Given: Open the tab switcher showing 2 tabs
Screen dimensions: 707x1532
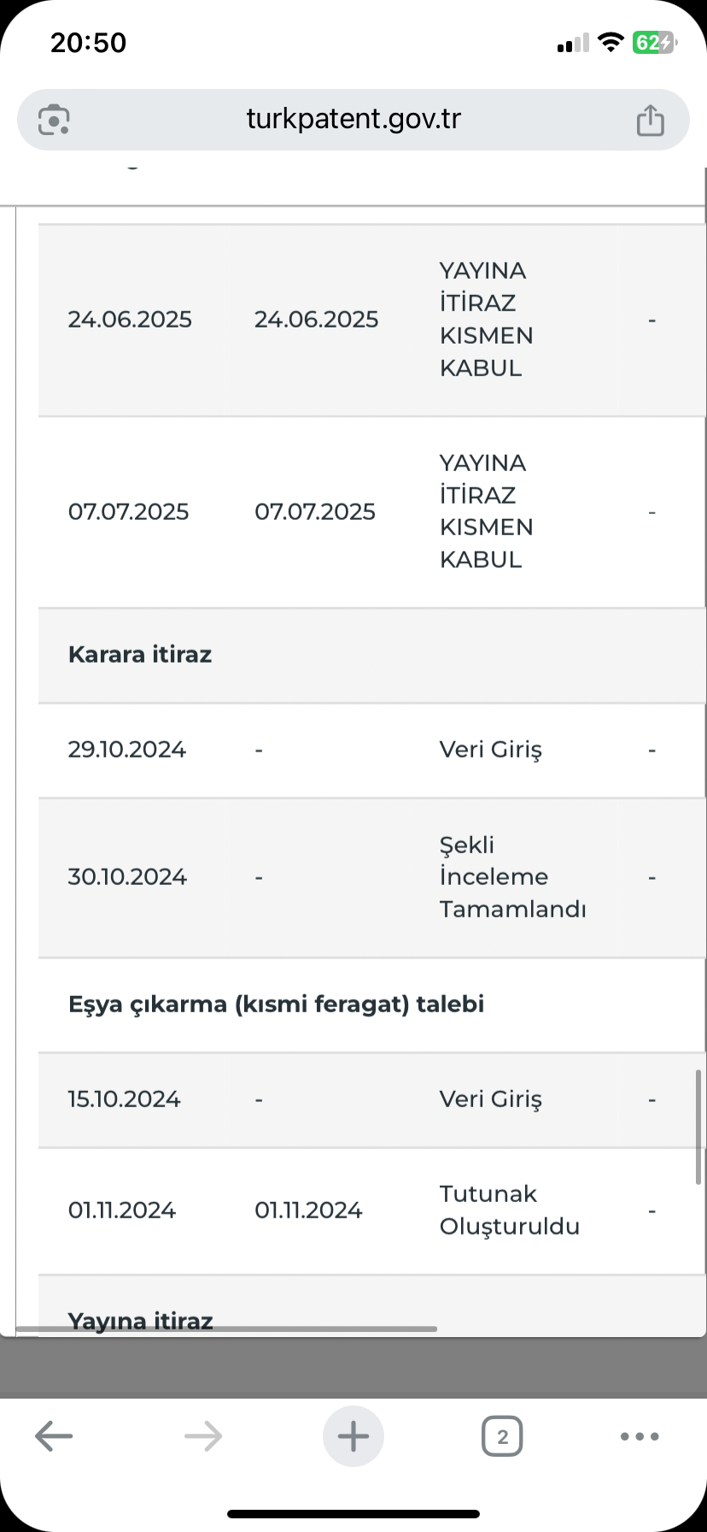Looking at the screenshot, I should [x=502, y=1436].
